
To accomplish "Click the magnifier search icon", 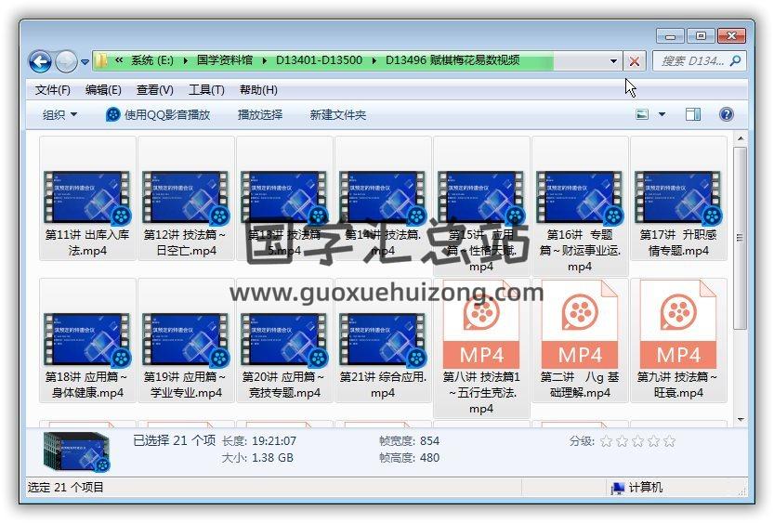I will tap(736, 60).
